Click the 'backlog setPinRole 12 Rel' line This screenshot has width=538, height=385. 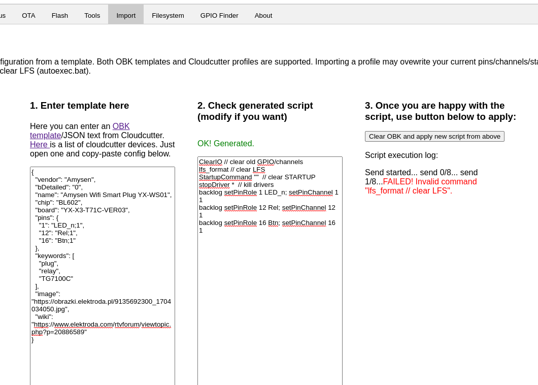[267, 211]
